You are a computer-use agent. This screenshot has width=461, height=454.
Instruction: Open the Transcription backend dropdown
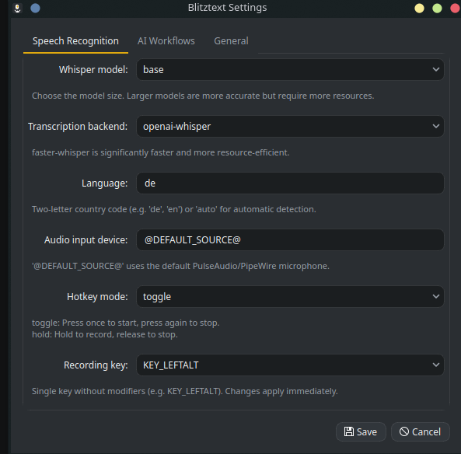coord(290,127)
